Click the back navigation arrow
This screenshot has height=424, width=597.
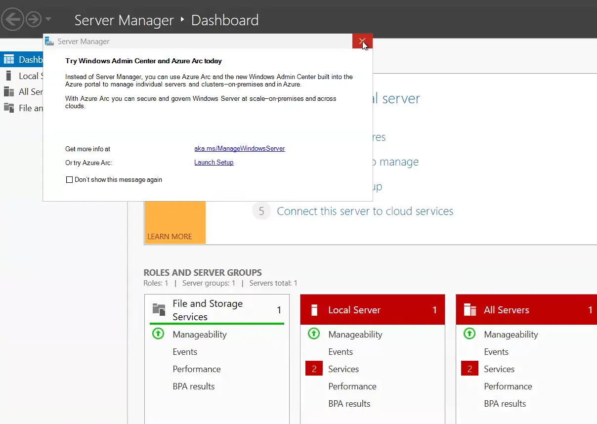[13, 20]
